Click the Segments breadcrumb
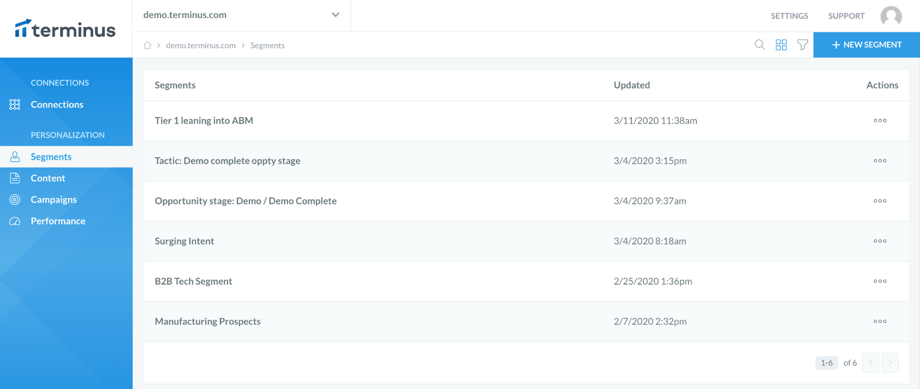This screenshot has height=389, width=920. tap(267, 46)
